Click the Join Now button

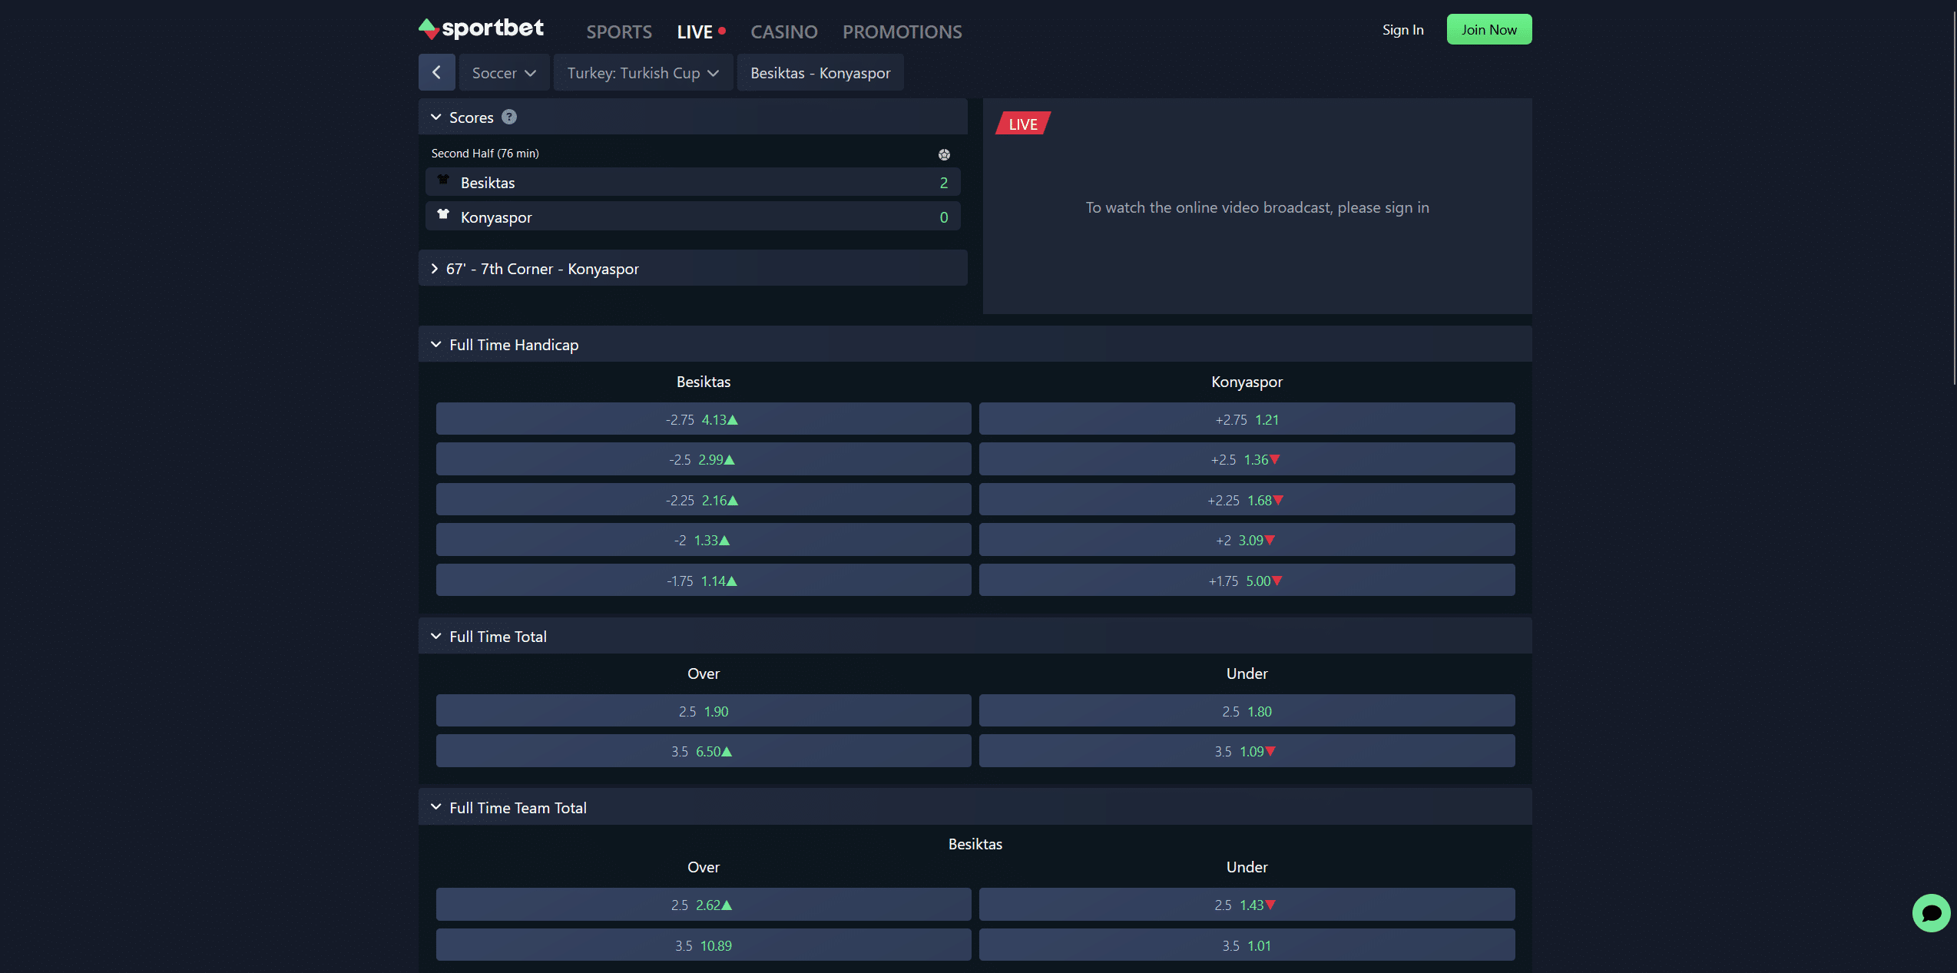(x=1488, y=30)
